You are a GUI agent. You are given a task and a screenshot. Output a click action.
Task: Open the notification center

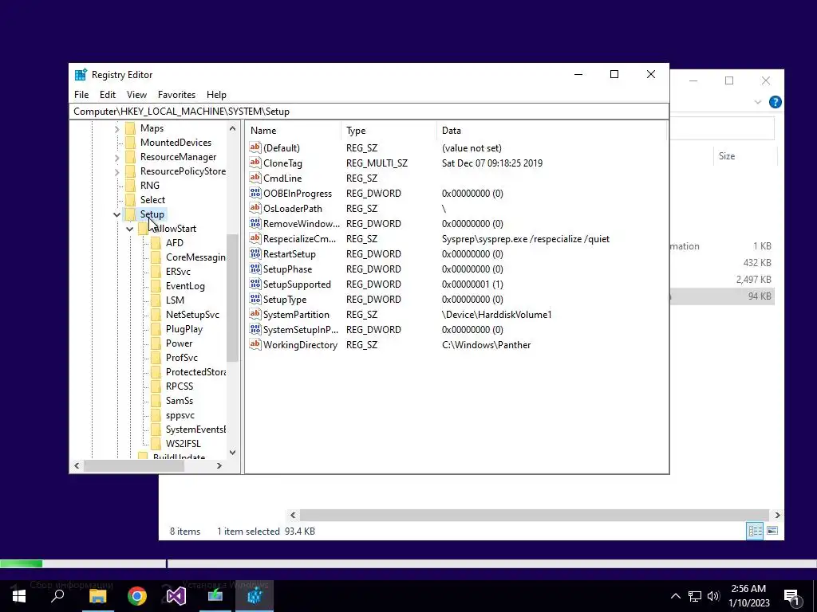coord(791,598)
